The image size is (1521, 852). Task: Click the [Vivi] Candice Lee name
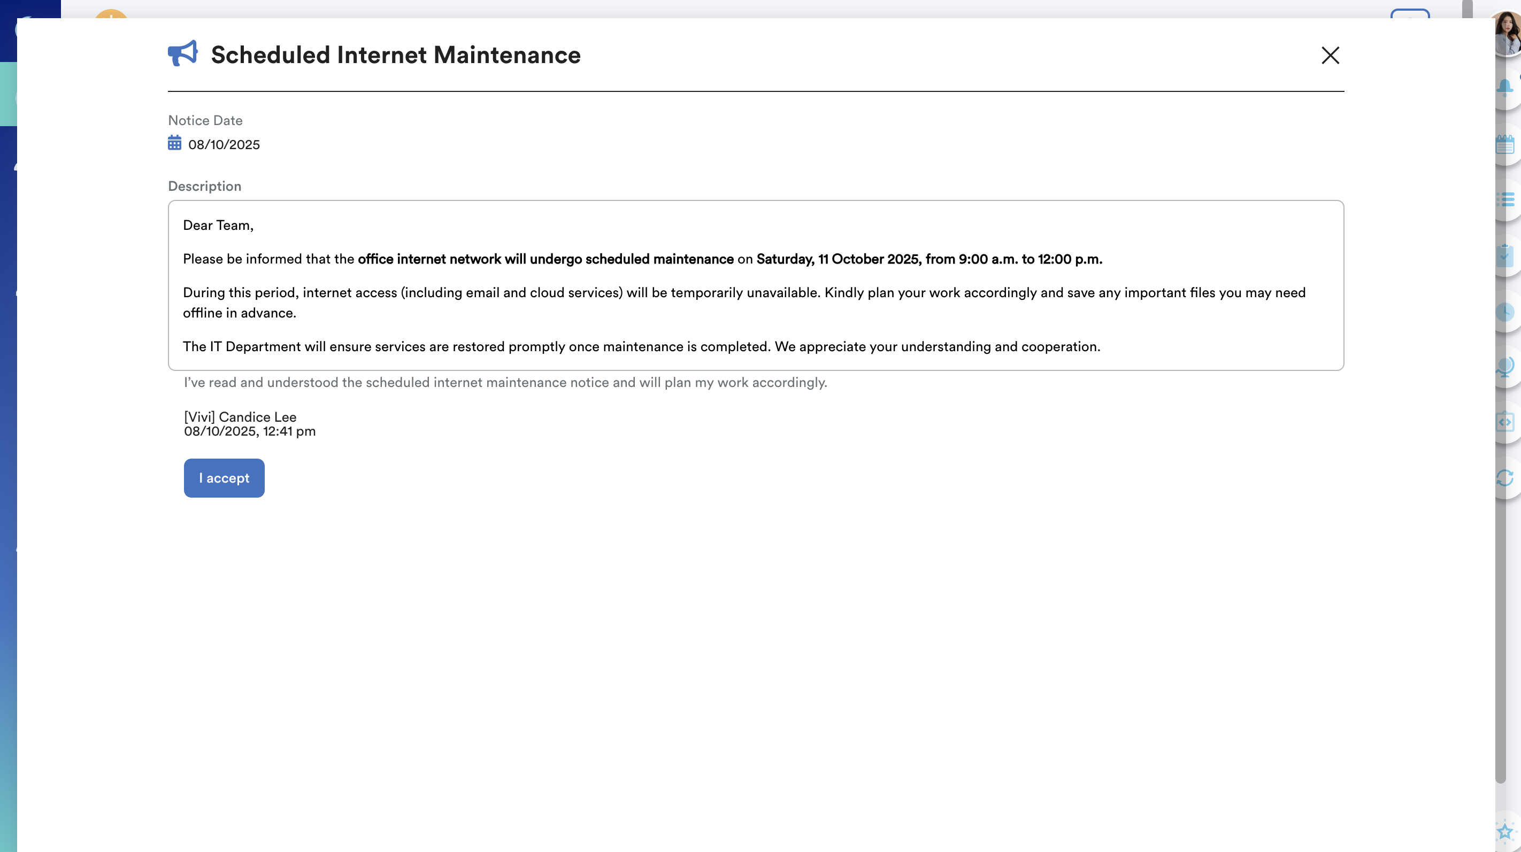point(240,416)
